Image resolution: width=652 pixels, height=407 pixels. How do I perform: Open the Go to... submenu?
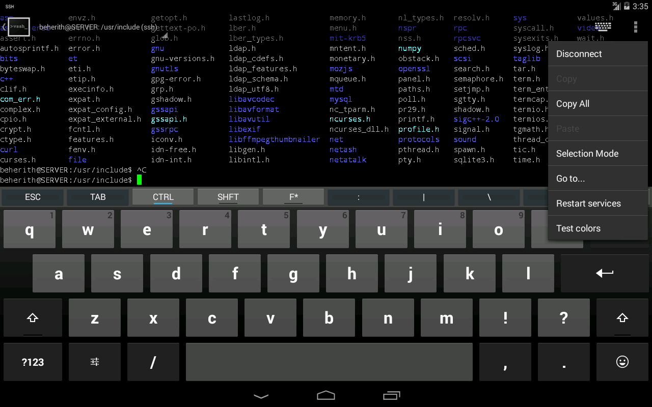tap(597, 179)
